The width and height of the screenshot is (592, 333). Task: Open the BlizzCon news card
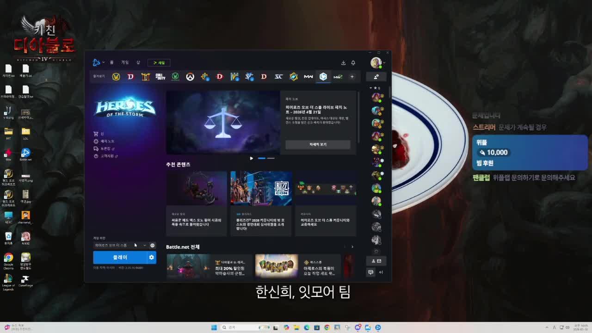pos(261,203)
